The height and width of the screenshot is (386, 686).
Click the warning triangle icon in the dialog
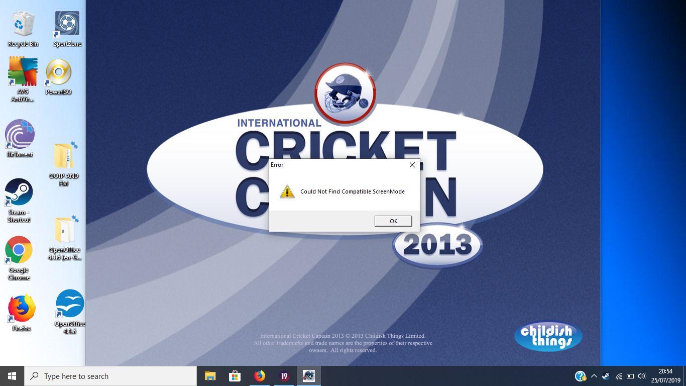pyautogui.click(x=287, y=191)
